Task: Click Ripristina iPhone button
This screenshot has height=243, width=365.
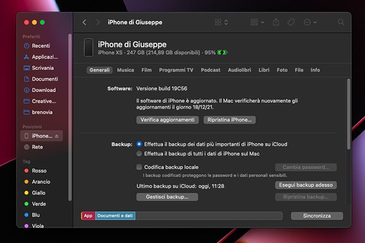Action: click(x=230, y=120)
